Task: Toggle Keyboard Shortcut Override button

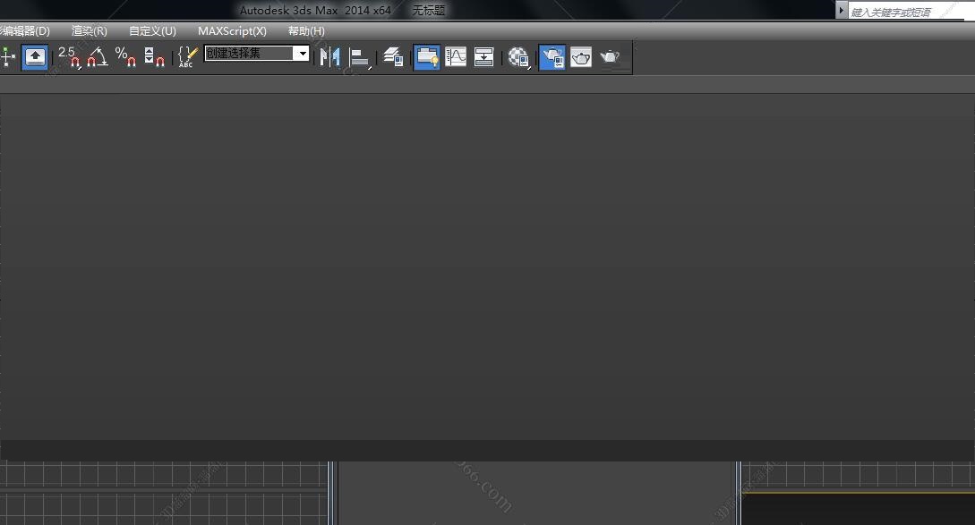Action: (x=35, y=57)
